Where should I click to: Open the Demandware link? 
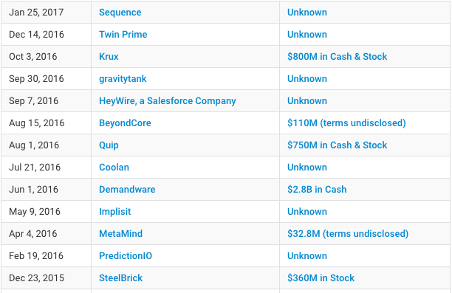pyautogui.click(x=127, y=189)
